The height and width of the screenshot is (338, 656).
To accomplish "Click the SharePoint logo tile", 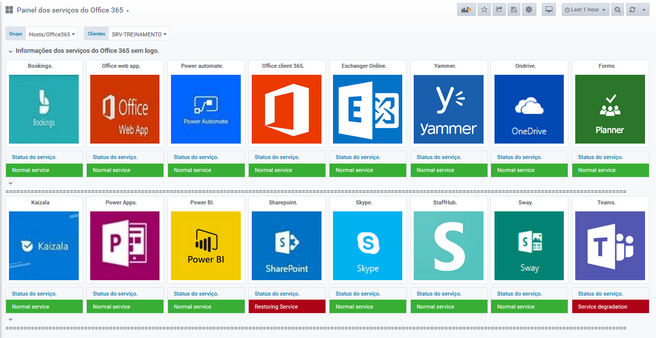I will click(x=287, y=246).
